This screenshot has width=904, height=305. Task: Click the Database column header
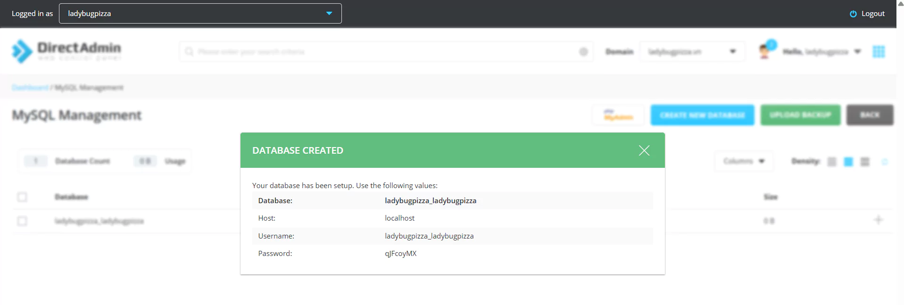pos(71,197)
